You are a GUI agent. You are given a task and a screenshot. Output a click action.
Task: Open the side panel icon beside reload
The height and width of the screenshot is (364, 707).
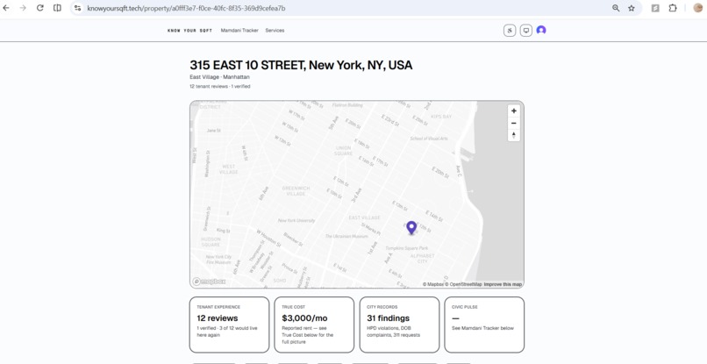(x=57, y=8)
